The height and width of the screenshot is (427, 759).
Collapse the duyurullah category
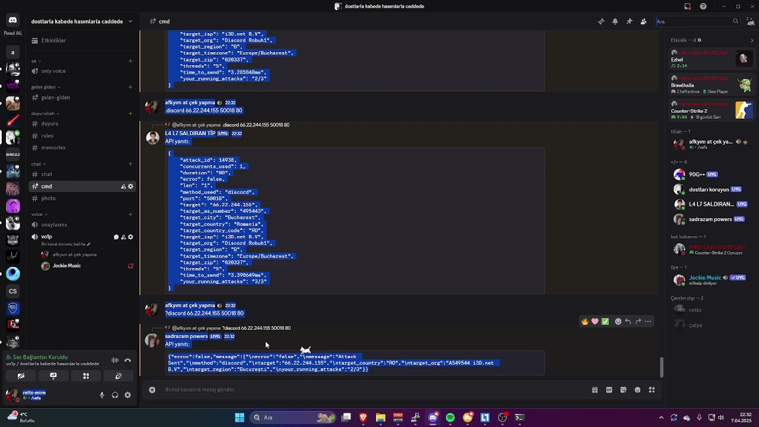point(45,113)
